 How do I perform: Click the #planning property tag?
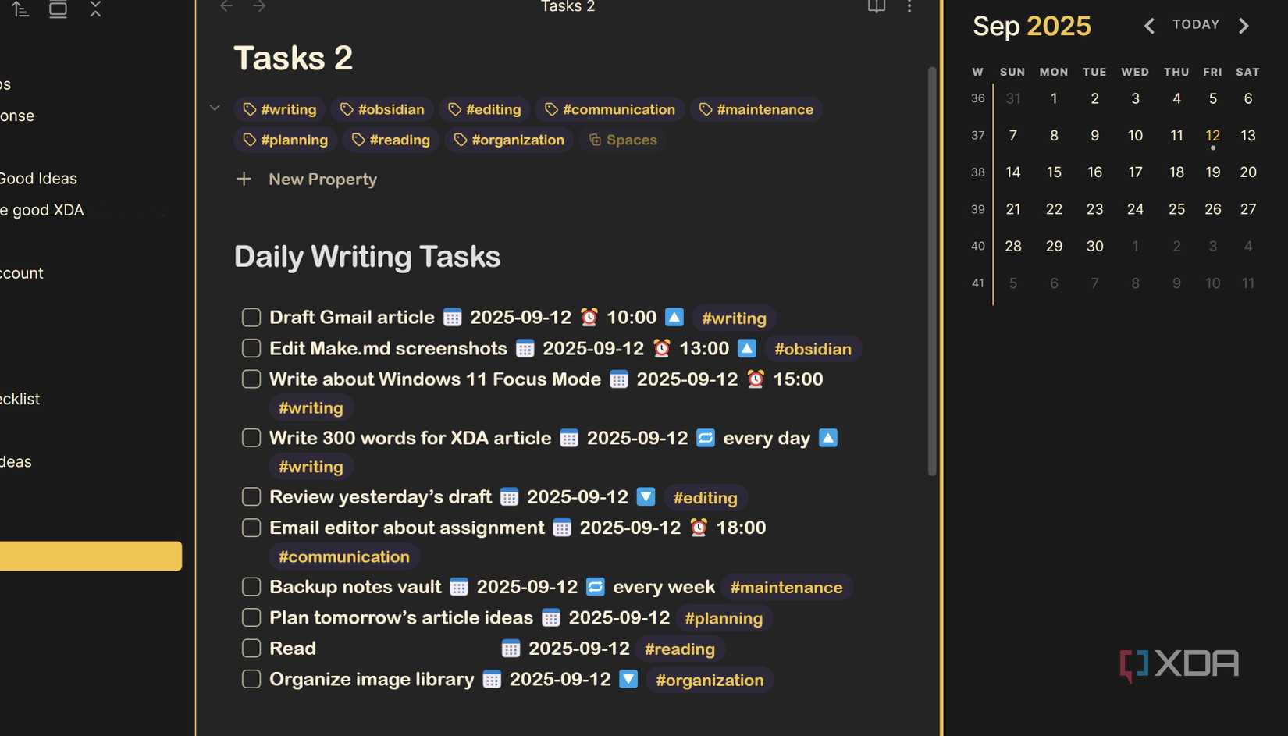coord(285,140)
